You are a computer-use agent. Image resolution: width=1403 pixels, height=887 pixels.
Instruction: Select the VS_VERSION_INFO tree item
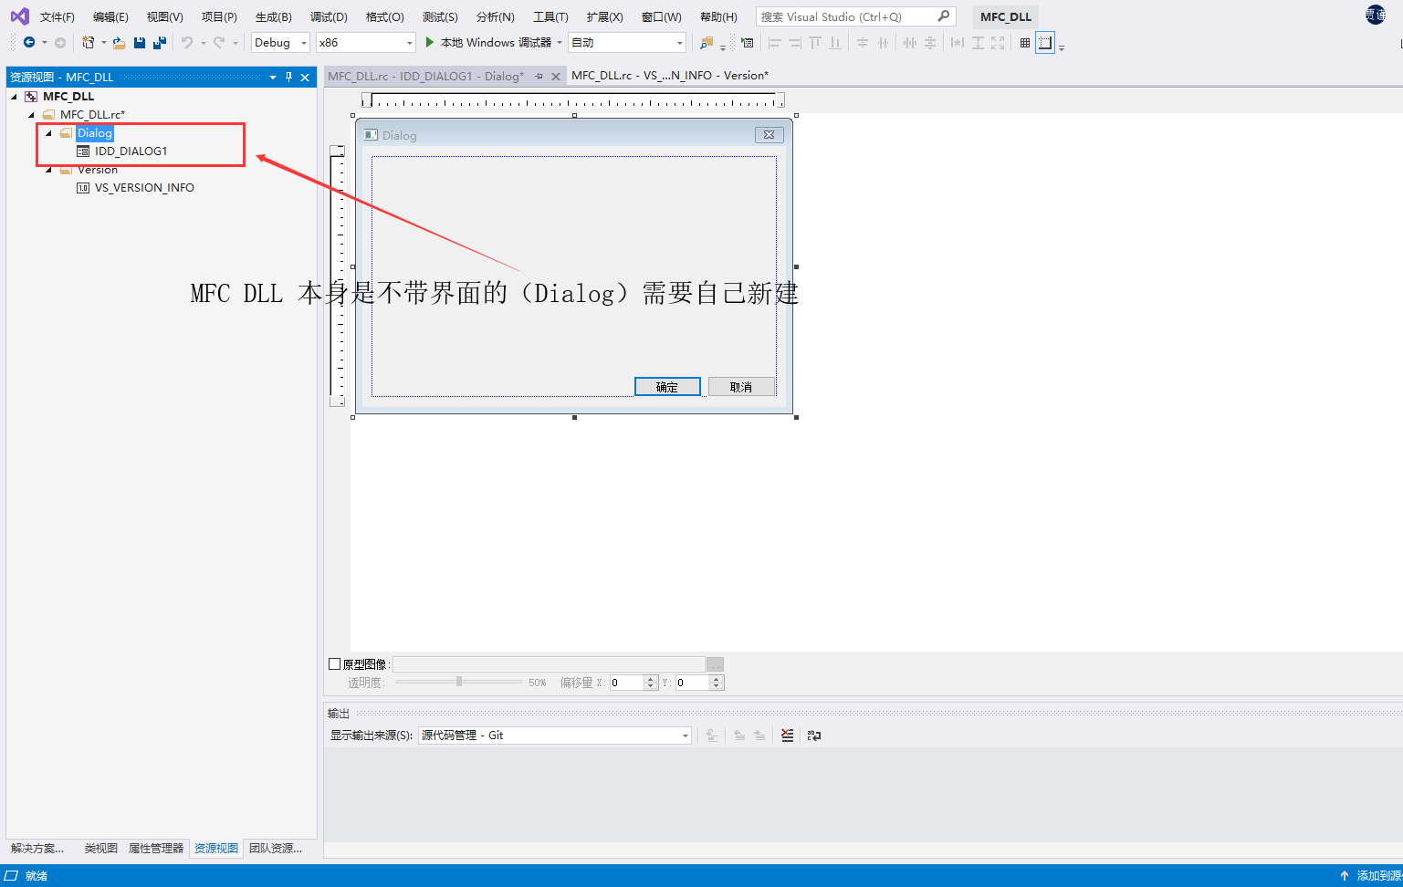144,188
